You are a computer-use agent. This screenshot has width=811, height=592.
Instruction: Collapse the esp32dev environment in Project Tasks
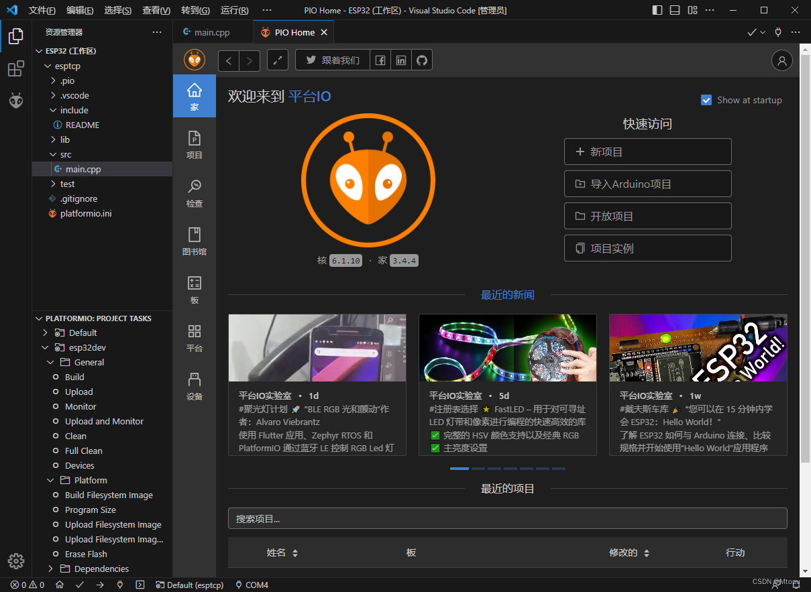(x=45, y=347)
